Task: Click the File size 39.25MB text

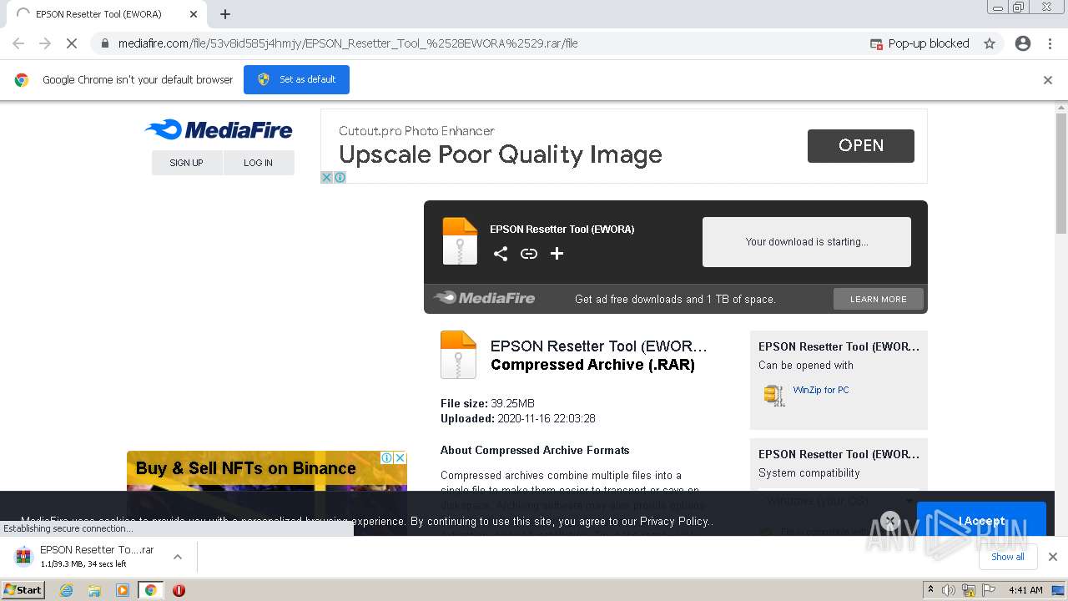Action: pyautogui.click(x=487, y=403)
